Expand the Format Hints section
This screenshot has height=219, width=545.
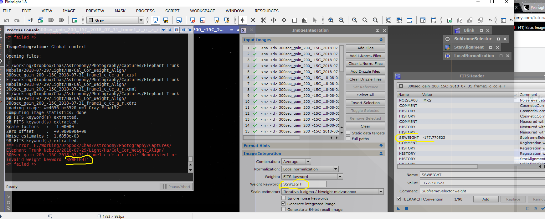coord(381,146)
